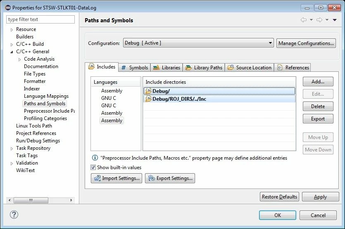Screen dimensions: 345x229
Task: Expand the Resource tree node
Action: [12, 30]
